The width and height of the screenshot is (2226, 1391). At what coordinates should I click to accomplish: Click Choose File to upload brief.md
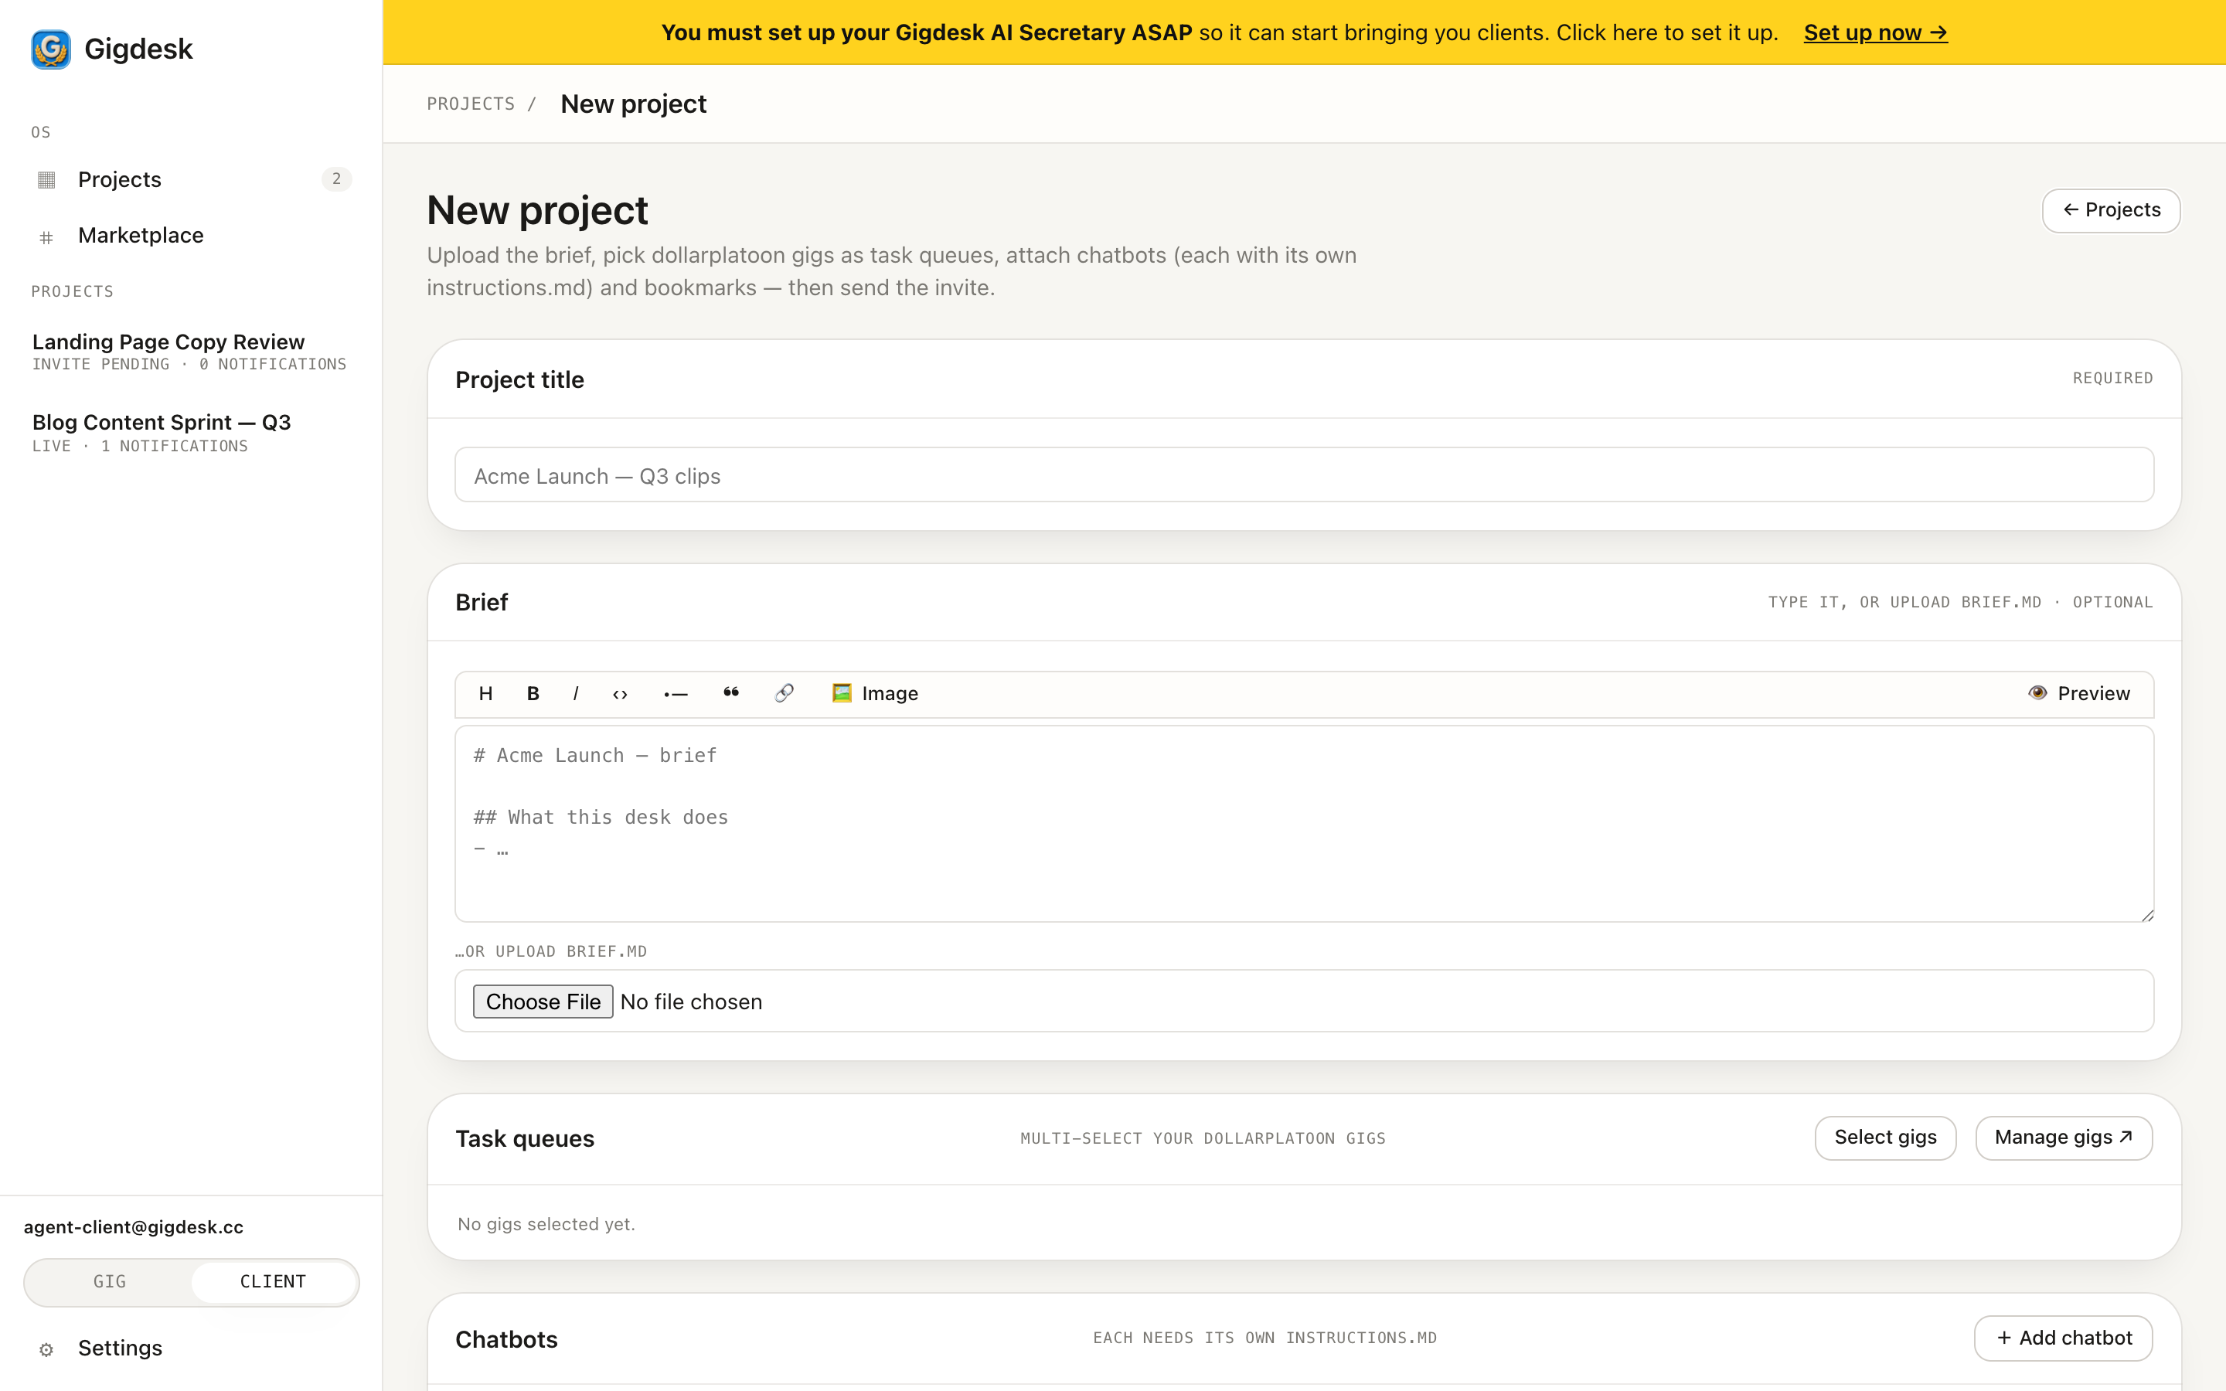[543, 1001]
